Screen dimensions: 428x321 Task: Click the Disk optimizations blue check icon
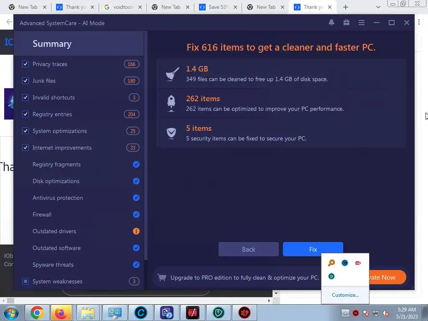pos(136,181)
